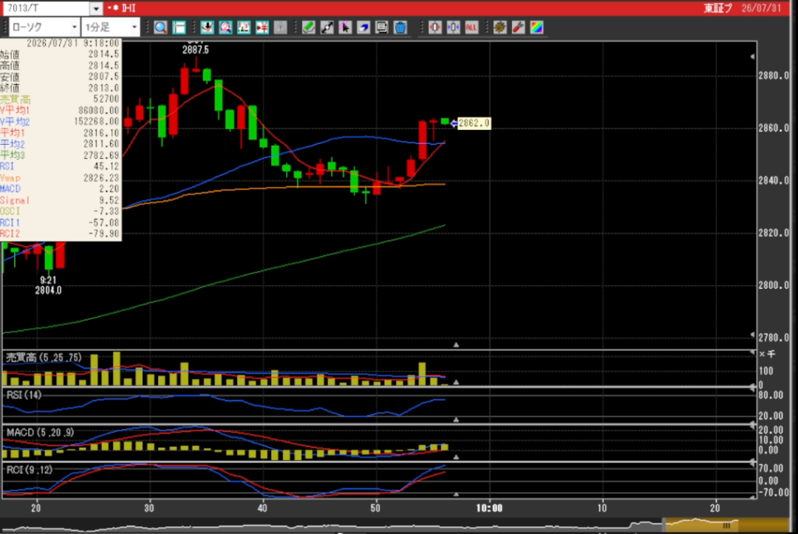Select the pointer cursor tool

tap(345, 27)
